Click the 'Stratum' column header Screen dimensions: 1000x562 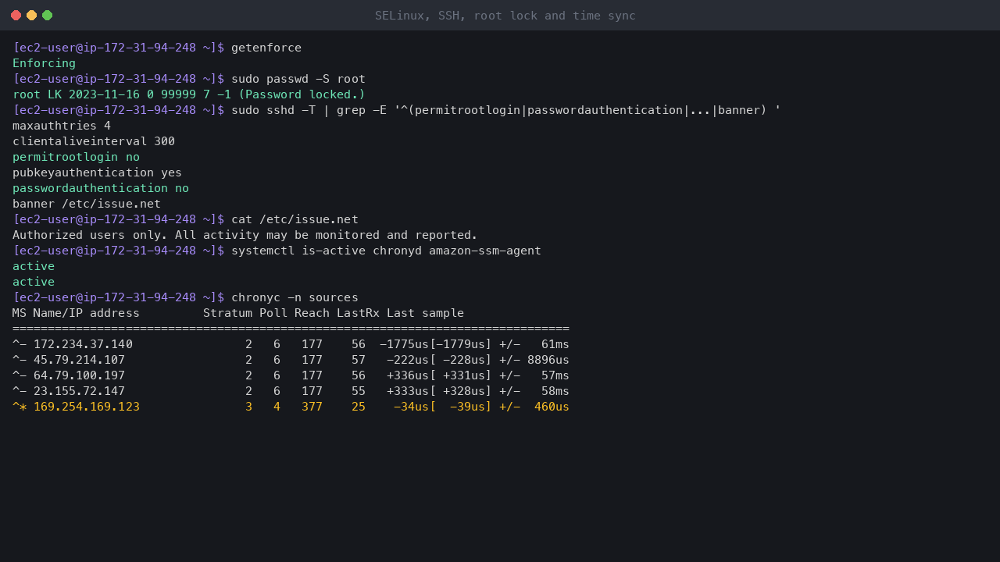pyautogui.click(x=227, y=313)
